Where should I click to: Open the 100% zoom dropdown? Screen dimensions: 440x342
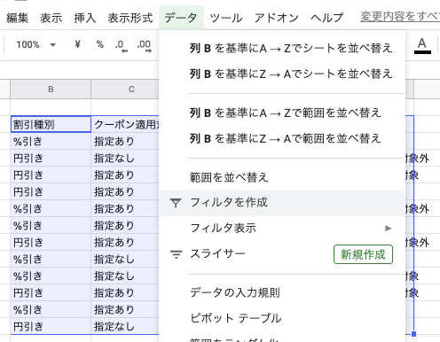[x=35, y=45]
